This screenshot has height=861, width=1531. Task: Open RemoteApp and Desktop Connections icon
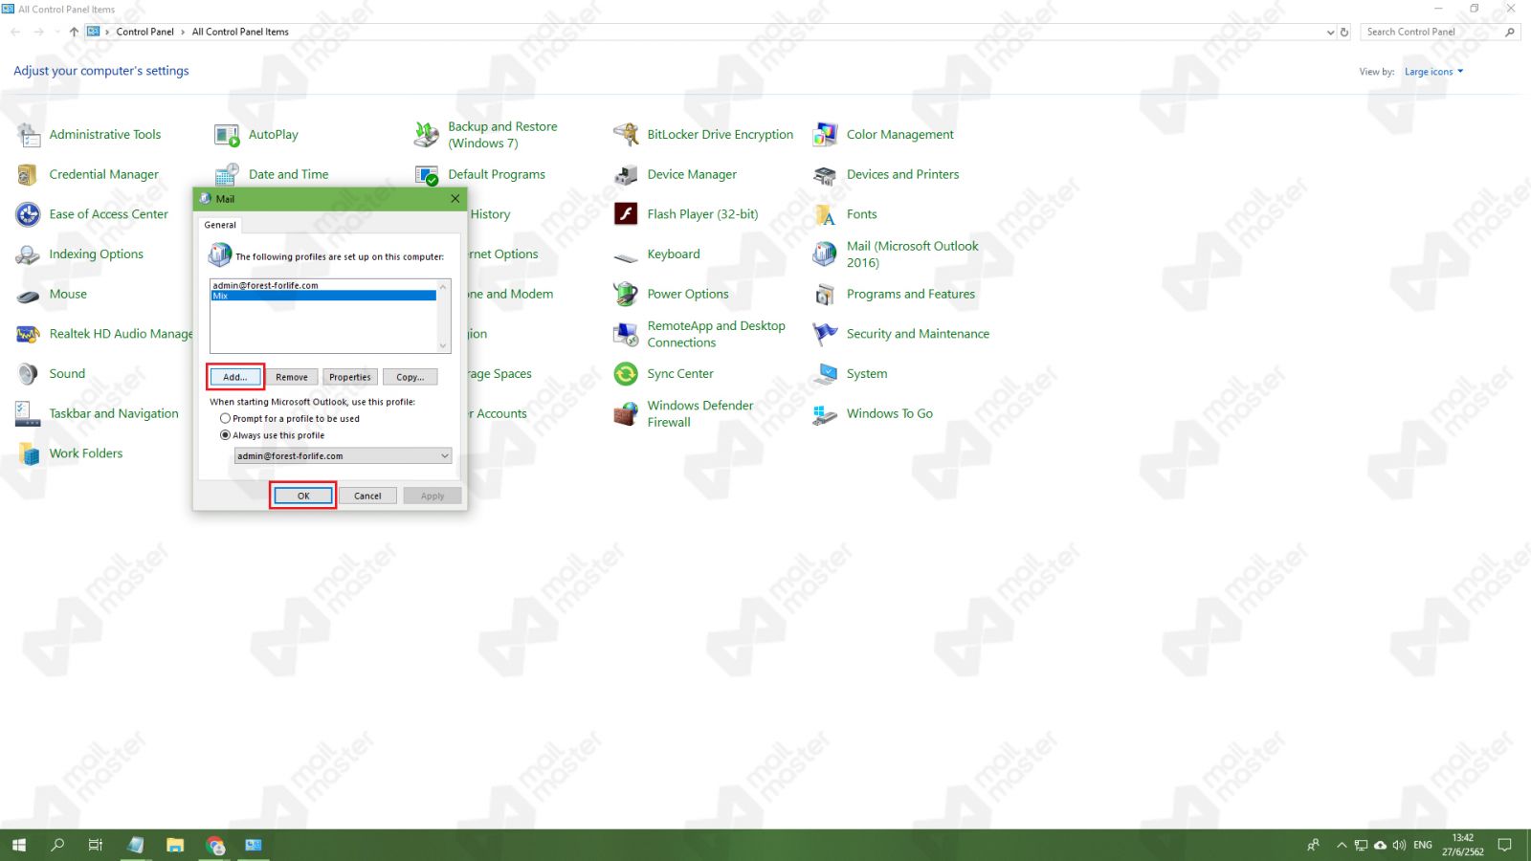(626, 334)
